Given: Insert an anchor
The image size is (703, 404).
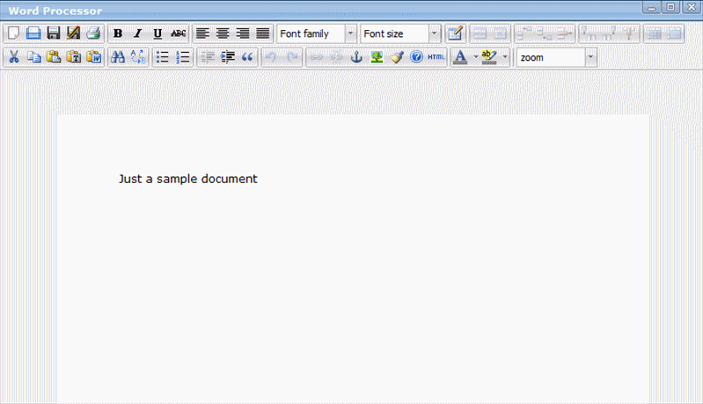Looking at the screenshot, I should (x=356, y=57).
